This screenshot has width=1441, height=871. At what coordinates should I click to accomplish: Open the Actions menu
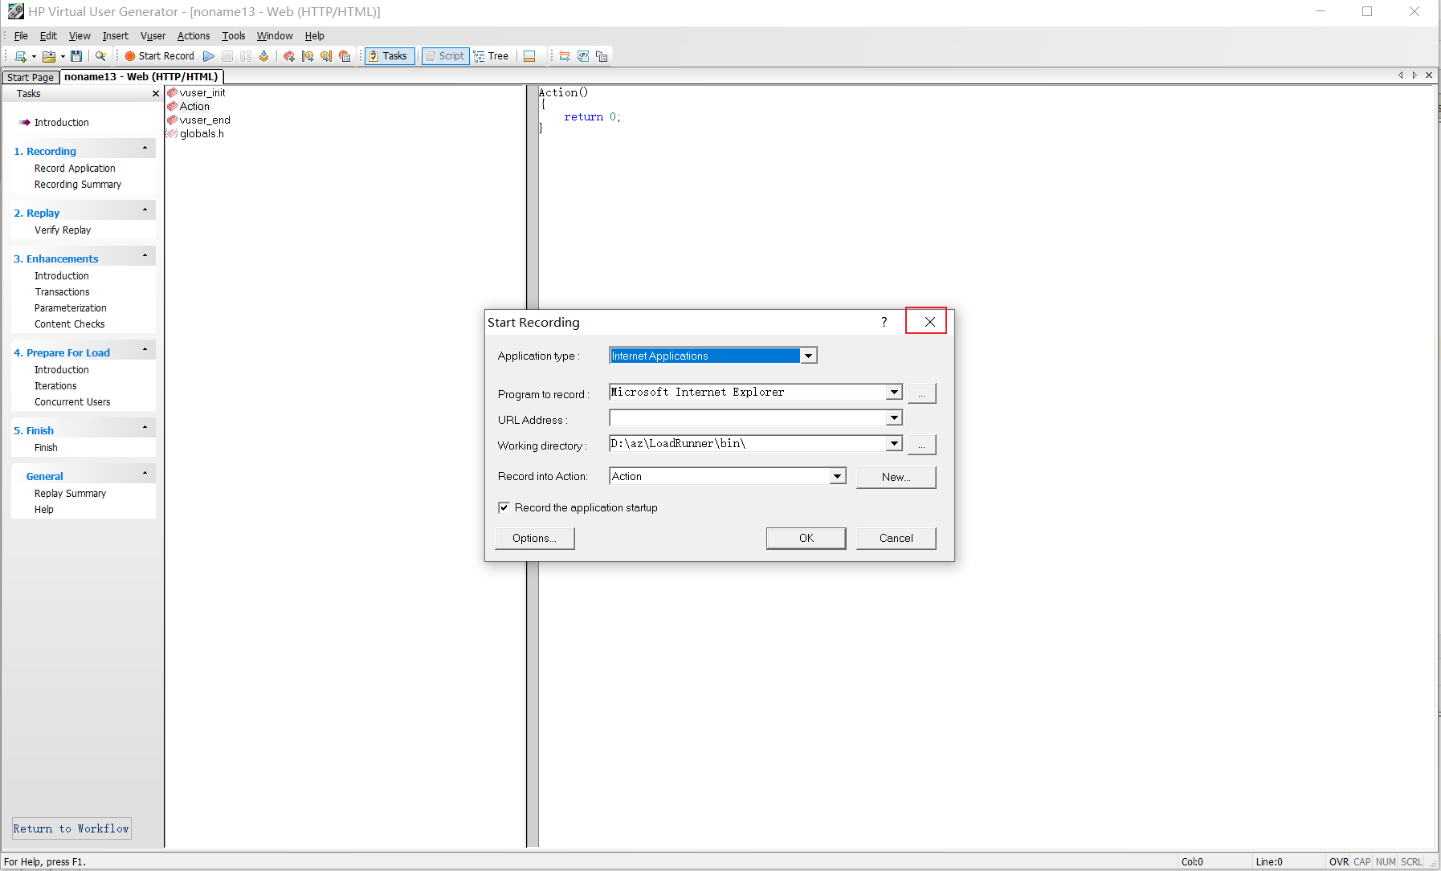coord(194,36)
